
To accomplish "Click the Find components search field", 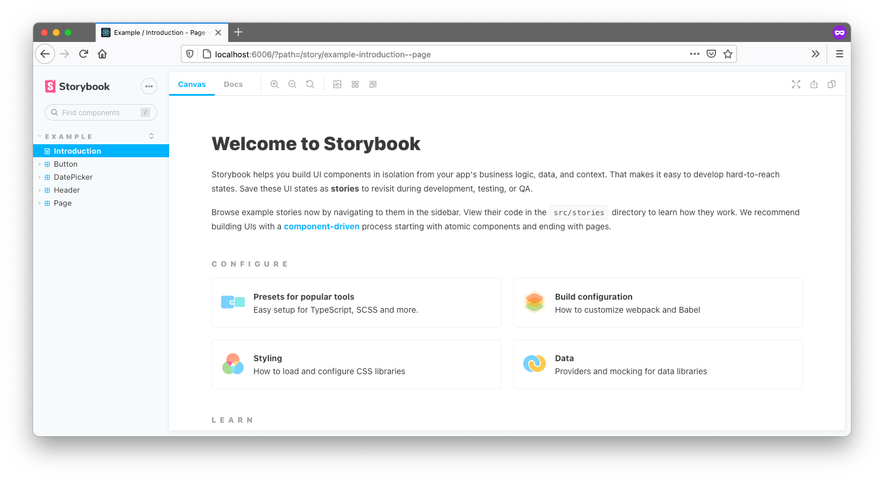I will coord(101,112).
